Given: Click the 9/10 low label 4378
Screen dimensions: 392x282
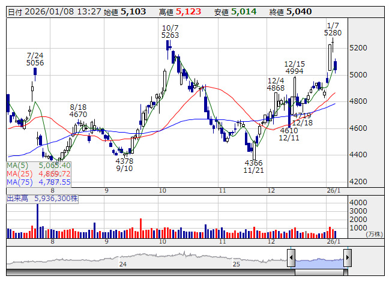Looking at the screenshot, I should (124, 161).
